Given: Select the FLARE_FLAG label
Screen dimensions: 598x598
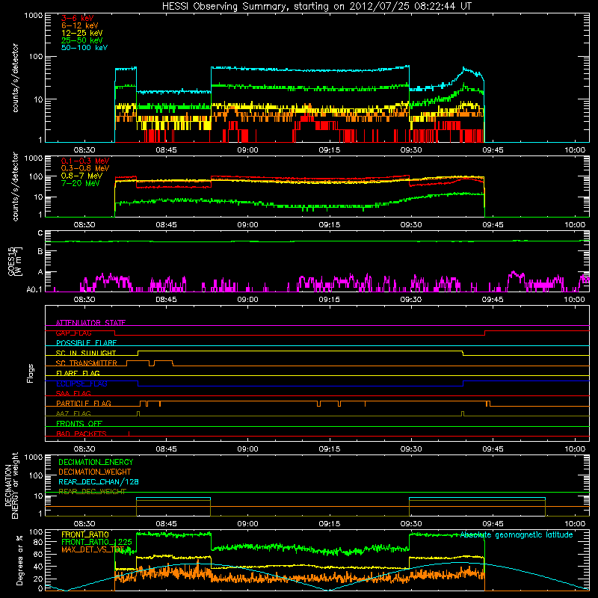Looking at the screenshot, I should [x=78, y=373].
